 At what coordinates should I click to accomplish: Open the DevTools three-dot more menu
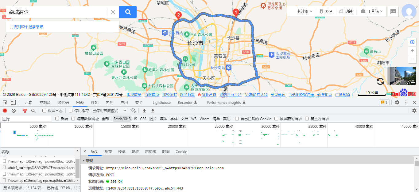[x=406, y=103]
